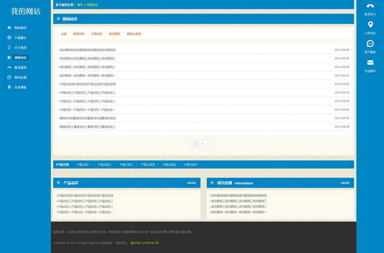Open main list article 成功案例二成功案例二
Screen dimensions: 384x253
[88, 67]
